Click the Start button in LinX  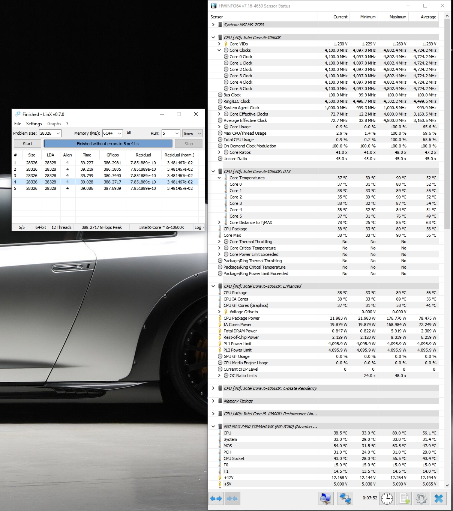tap(27, 144)
